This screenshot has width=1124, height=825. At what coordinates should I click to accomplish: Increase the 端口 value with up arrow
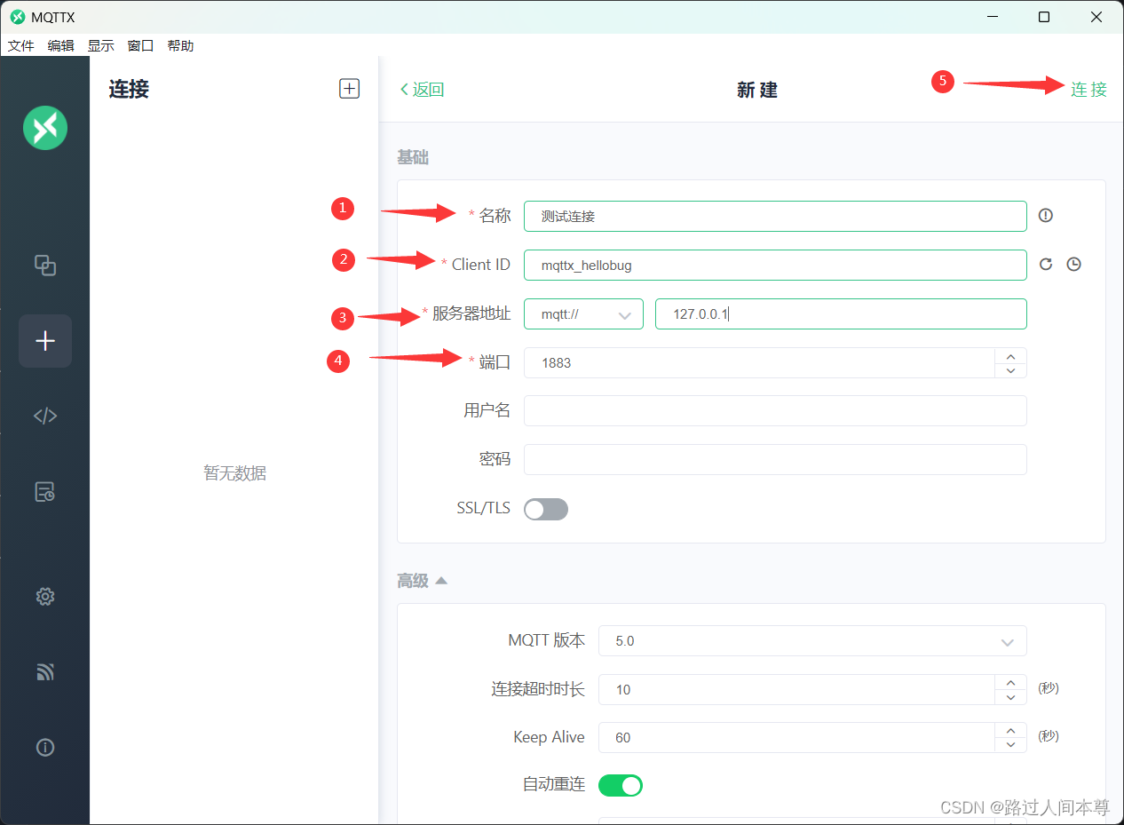pyautogui.click(x=1010, y=355)
